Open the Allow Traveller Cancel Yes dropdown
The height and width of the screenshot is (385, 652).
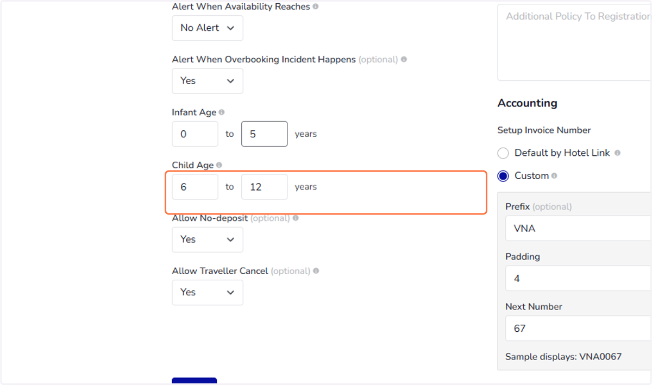208,292
